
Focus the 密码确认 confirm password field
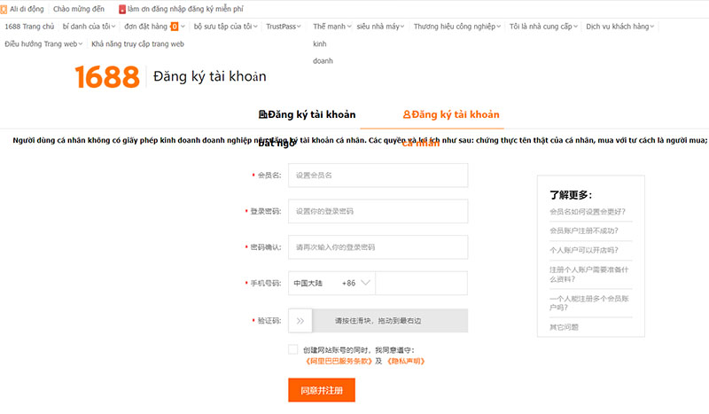pos(378,247)
